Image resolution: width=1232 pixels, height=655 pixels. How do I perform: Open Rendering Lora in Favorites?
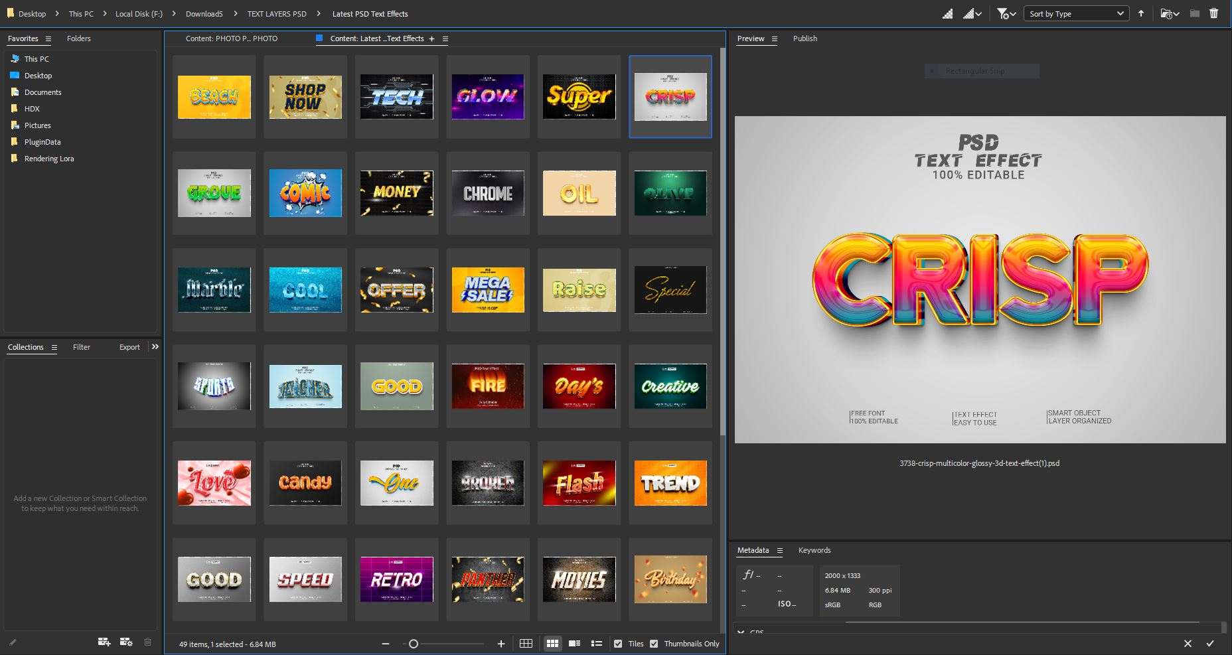(49, 159)
